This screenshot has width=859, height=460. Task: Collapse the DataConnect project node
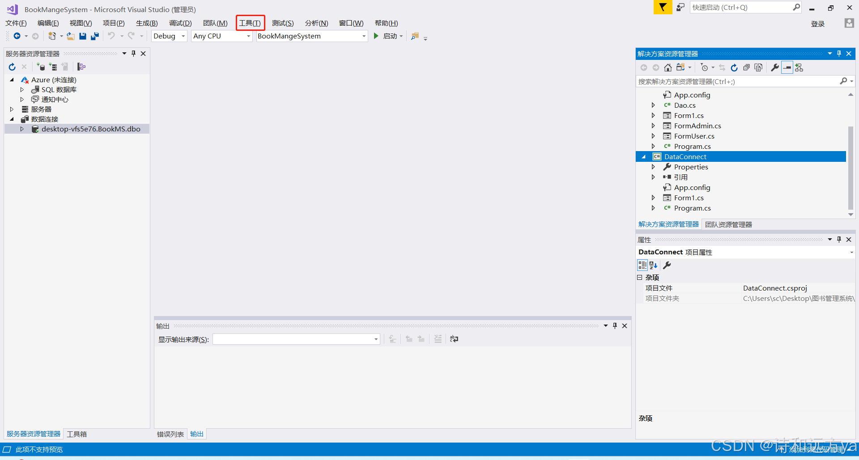(x=644, y=157)
